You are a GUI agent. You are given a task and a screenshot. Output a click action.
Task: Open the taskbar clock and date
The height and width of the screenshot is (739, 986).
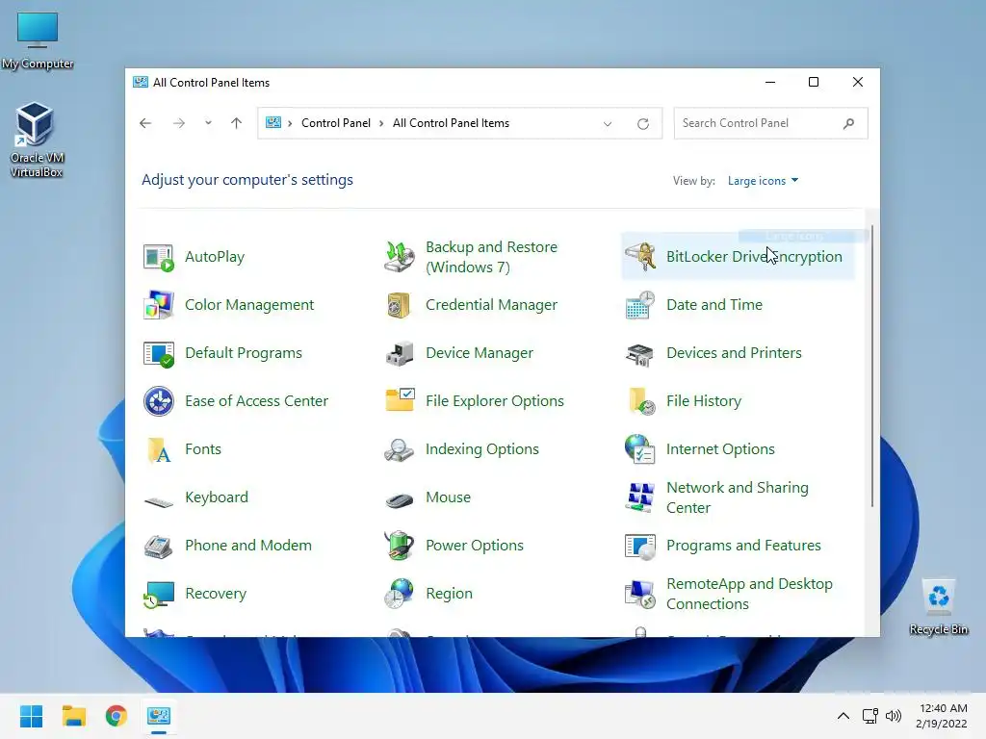(x=942, y=716)
